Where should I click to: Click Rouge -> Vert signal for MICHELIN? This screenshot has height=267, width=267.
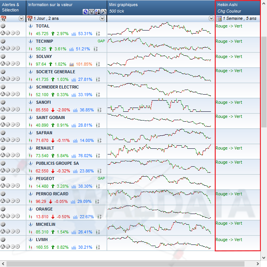click(229, 223)
